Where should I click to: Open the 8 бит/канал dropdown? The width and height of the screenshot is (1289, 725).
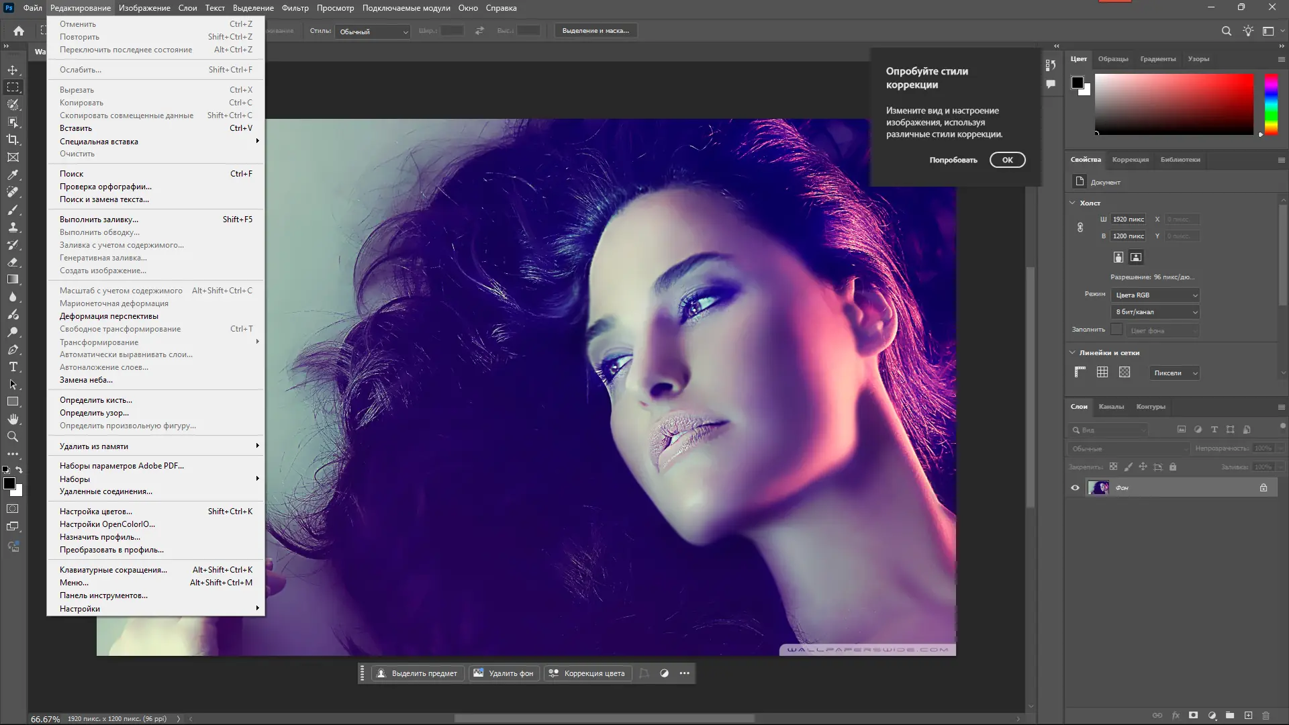click(x=1155, y=312)
